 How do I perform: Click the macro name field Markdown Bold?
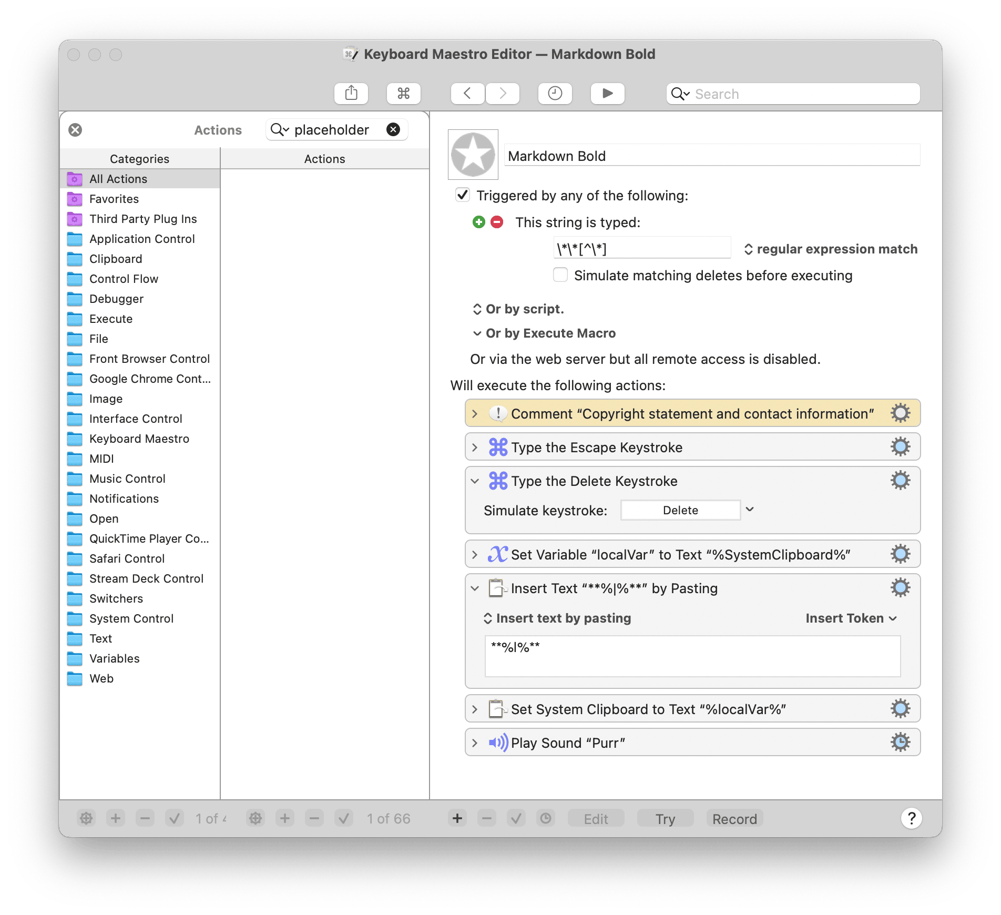point(712,156)
